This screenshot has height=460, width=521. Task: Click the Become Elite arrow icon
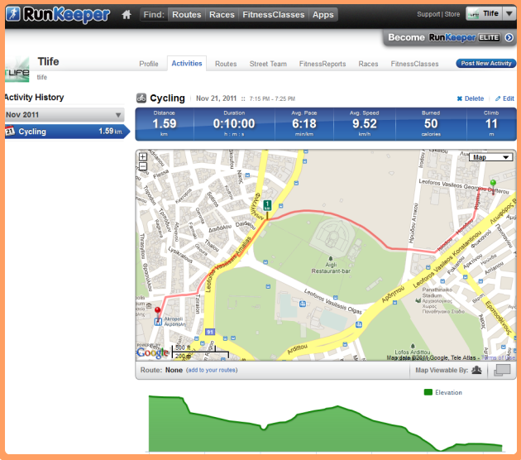pyautogui.click(x=509, y=37)
